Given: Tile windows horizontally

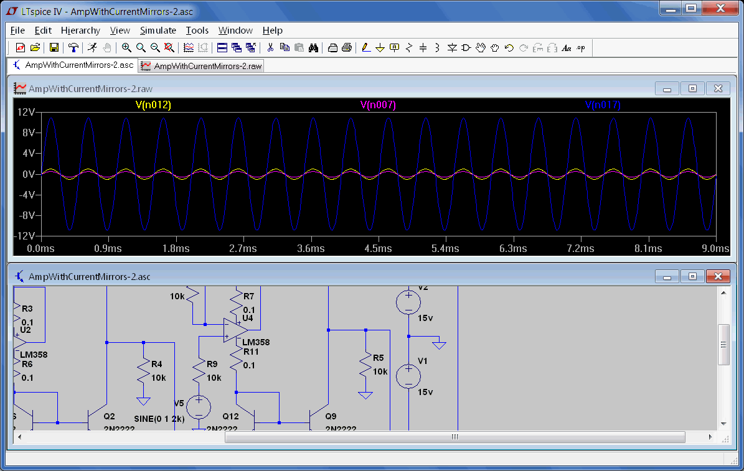Looking at the screenshot, I should (222, 47).
